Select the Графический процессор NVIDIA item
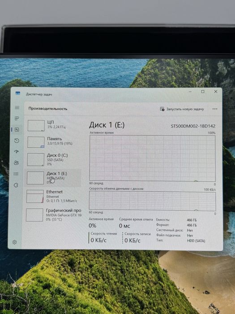 53,215
